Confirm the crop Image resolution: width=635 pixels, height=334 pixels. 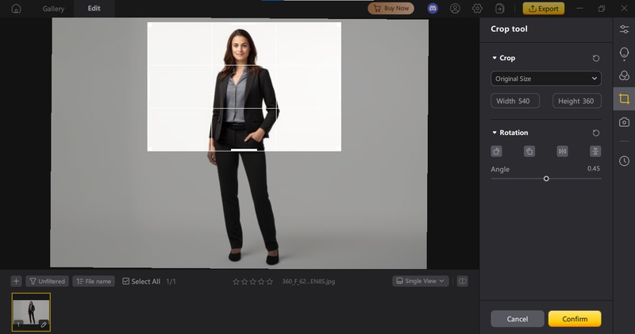(575, 319)
